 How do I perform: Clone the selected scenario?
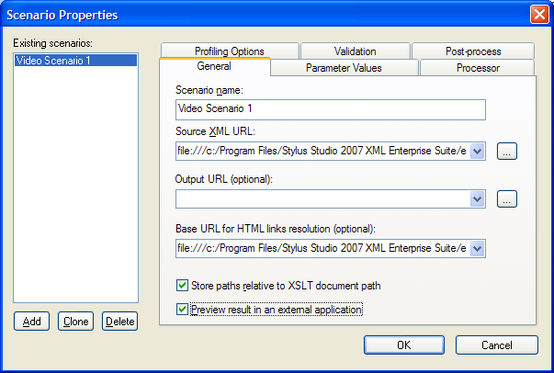[x=75, y=321]
